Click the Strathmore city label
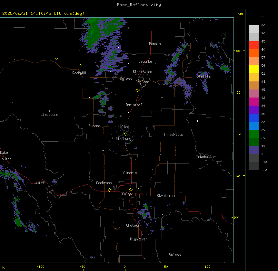 tap(166, 196)
